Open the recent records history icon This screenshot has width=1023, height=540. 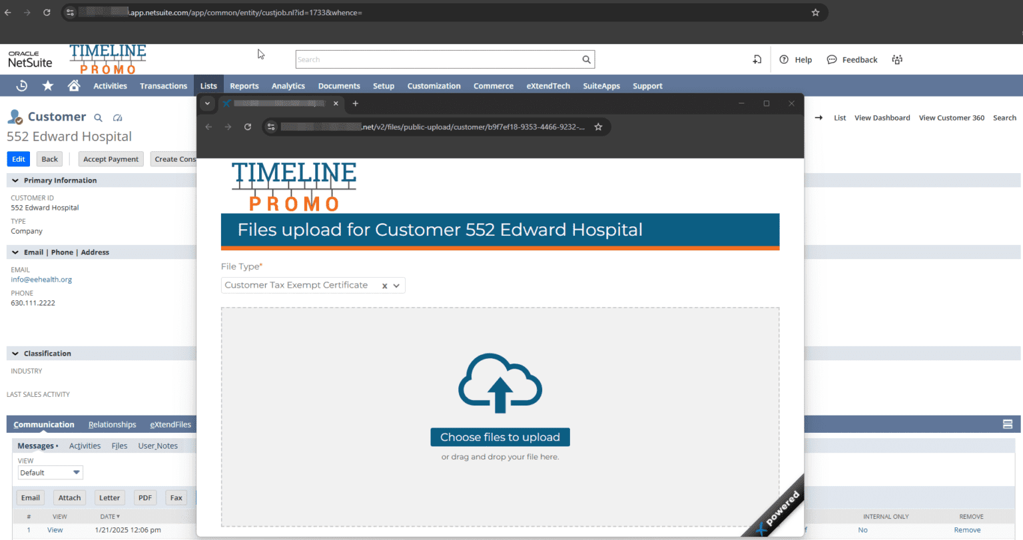pyautogui.click(x=21, y=85)
